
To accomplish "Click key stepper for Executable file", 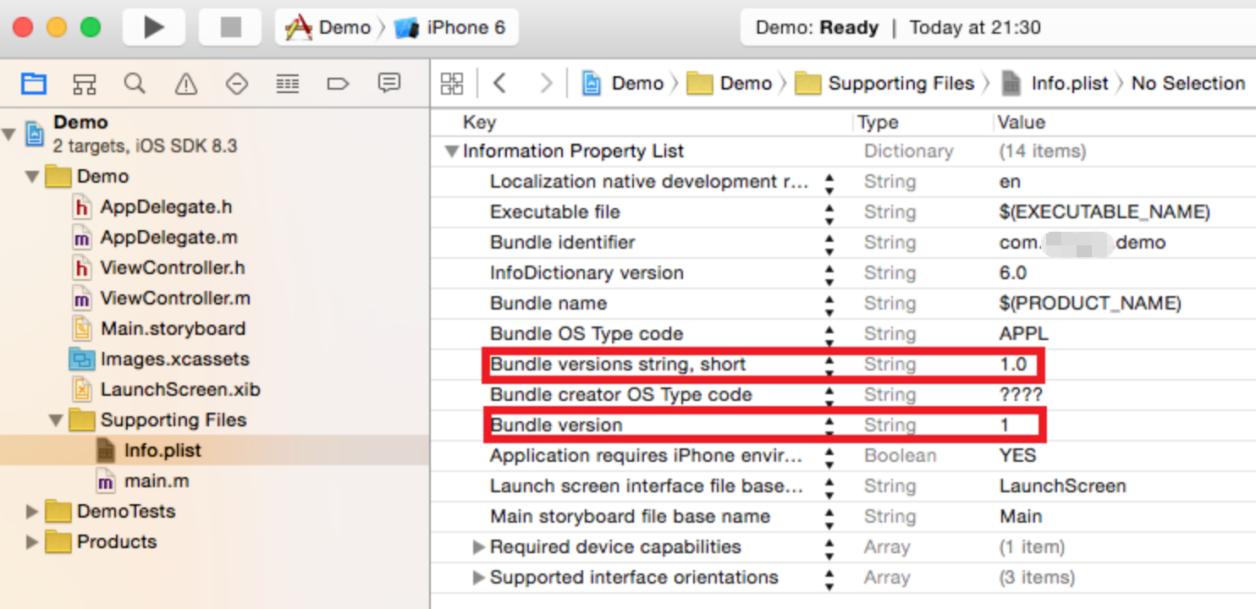I will click(x=829, y=212).
